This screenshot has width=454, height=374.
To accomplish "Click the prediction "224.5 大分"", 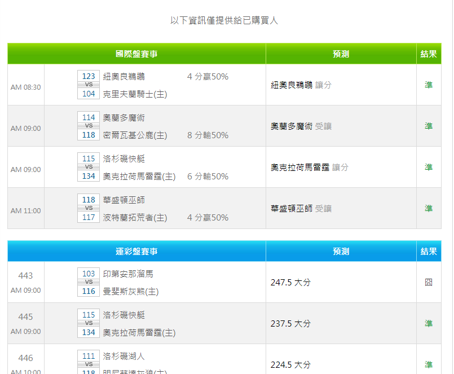I will pyautogui.click(x=290, y=365).
